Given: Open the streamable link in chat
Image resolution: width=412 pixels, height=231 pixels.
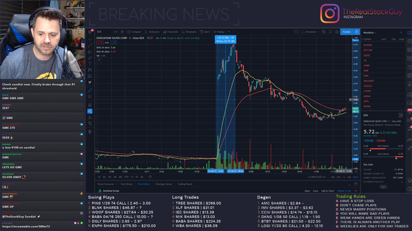Looking at the screenshot, I should click(26, 227).
